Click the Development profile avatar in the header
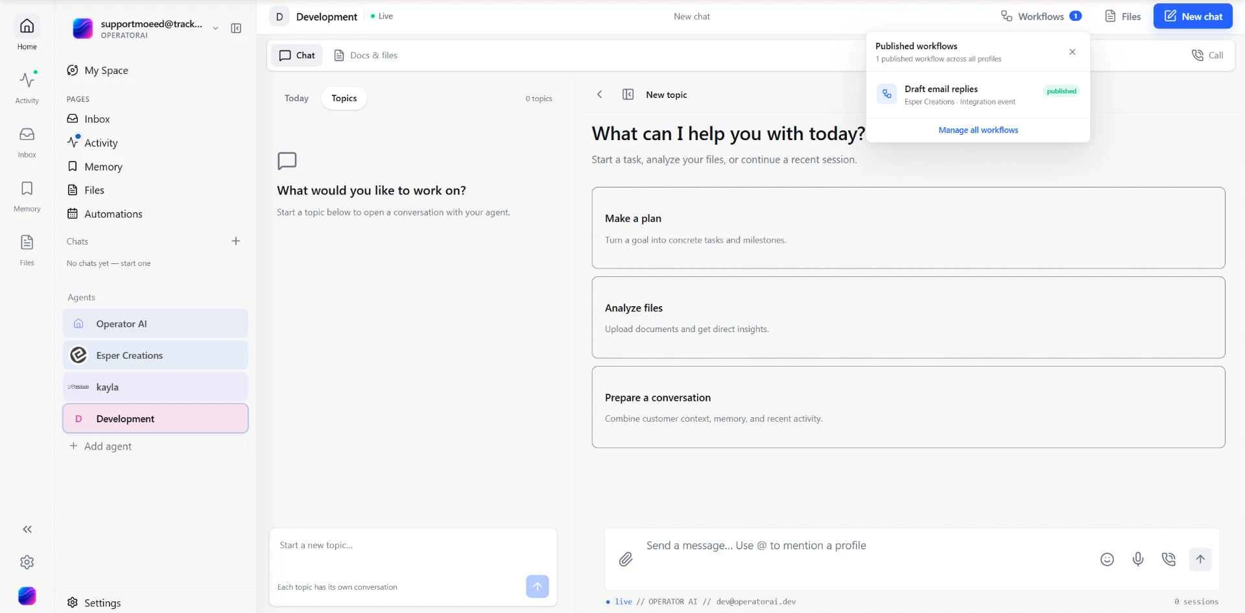The width and height of the screenshot is (1245, 613). click(x=279, y=17)
